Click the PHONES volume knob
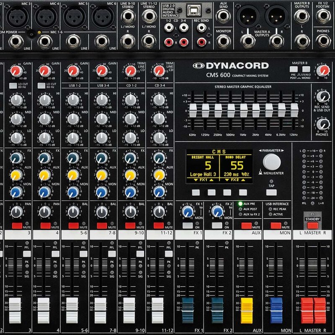335x335 pixels. click(x=322, y=124)
